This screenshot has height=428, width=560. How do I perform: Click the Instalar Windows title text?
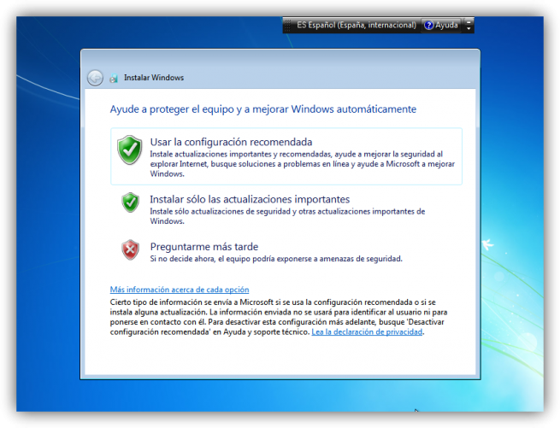154,78
